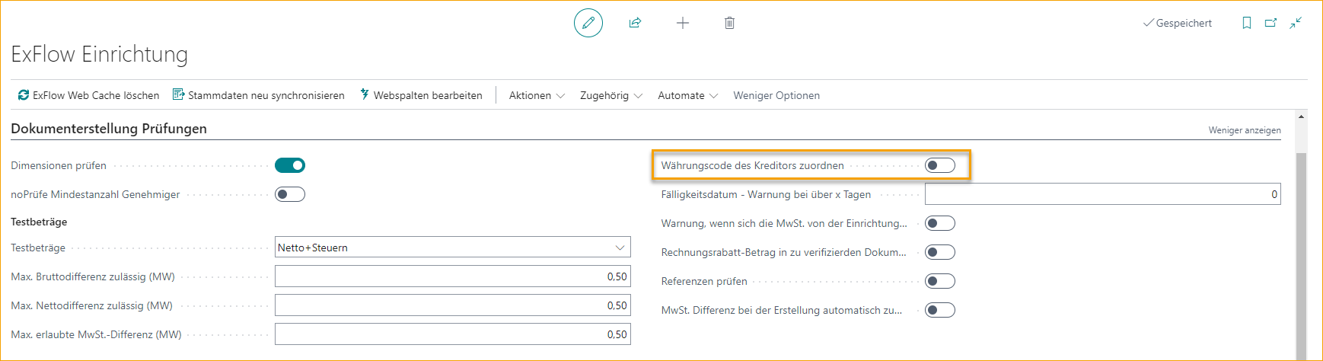Click the edit pencil icon
1323x361 pixels.
click(588, 23)
